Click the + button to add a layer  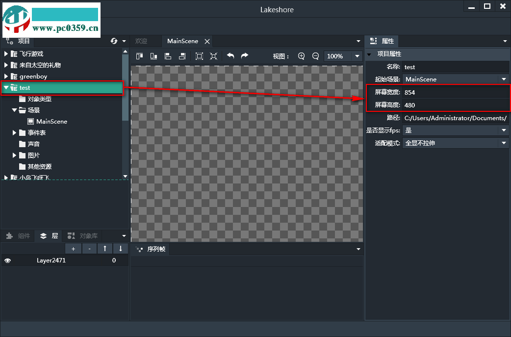(x=73, y=248)
